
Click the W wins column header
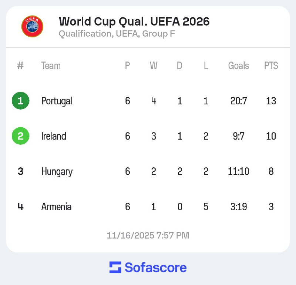(154, 66)
